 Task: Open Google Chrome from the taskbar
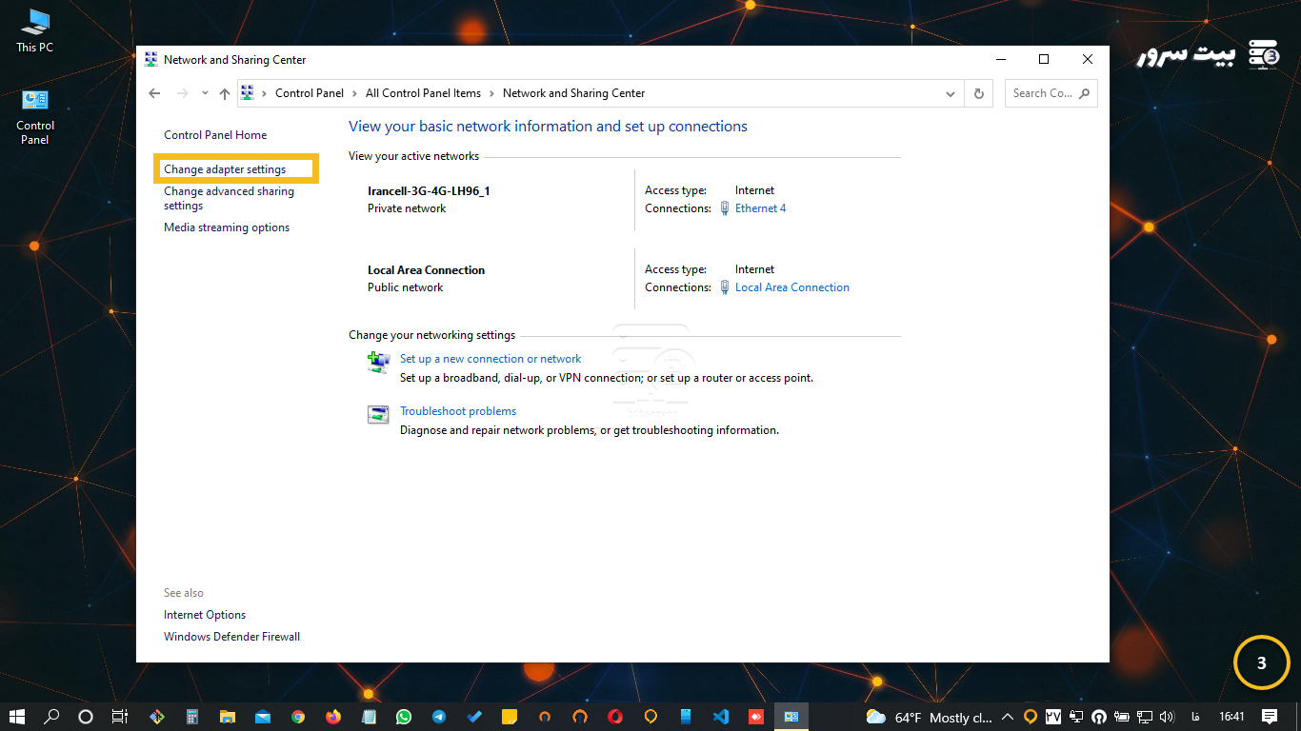(298, 717)
